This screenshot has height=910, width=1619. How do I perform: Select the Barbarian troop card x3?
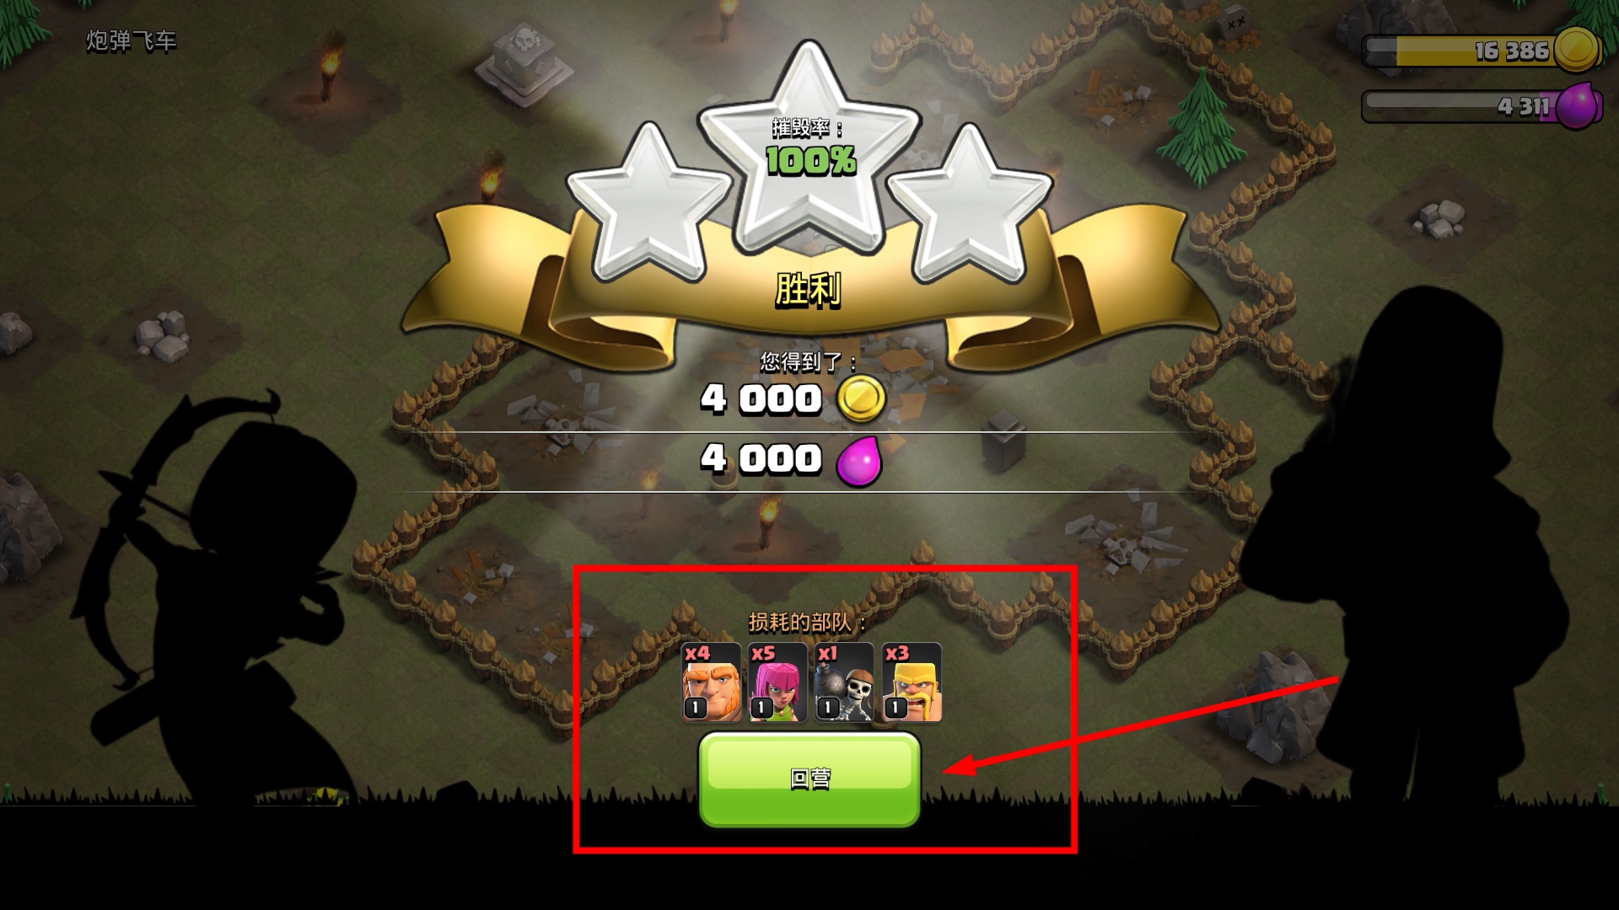click(x=912, y=682)
